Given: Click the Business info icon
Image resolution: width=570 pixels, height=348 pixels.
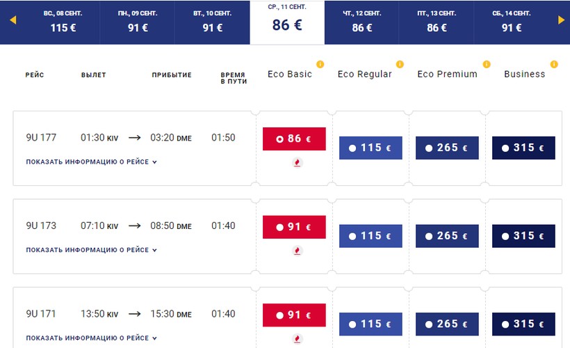Looking at the screenshot, I should [x=554, y=64].
